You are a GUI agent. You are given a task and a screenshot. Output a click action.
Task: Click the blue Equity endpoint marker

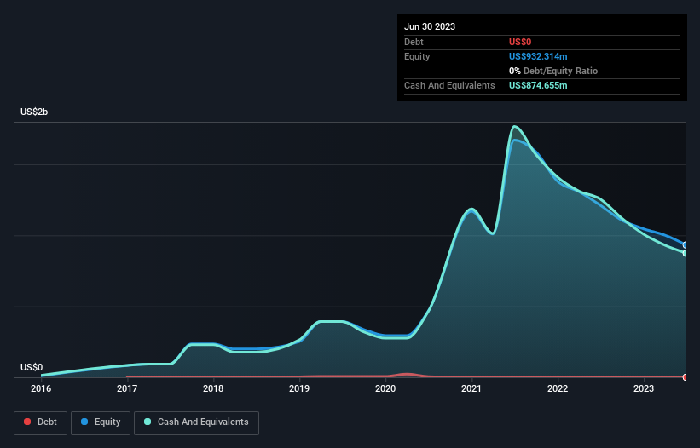(686, 244)
